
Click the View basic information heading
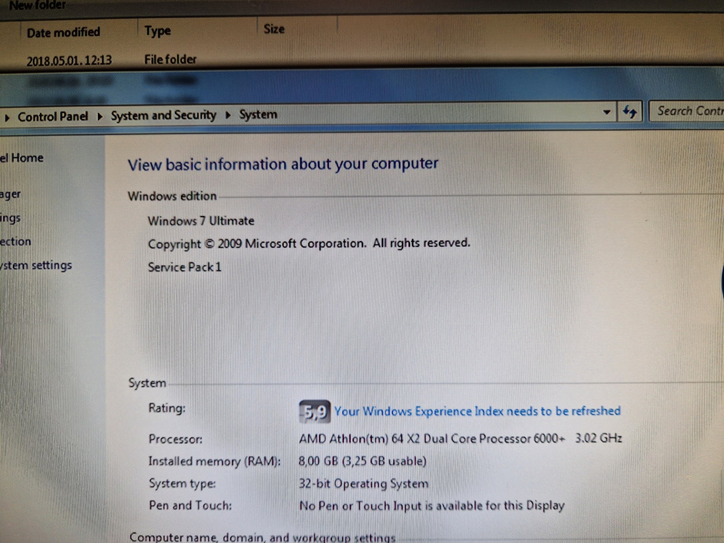(283, 164)
